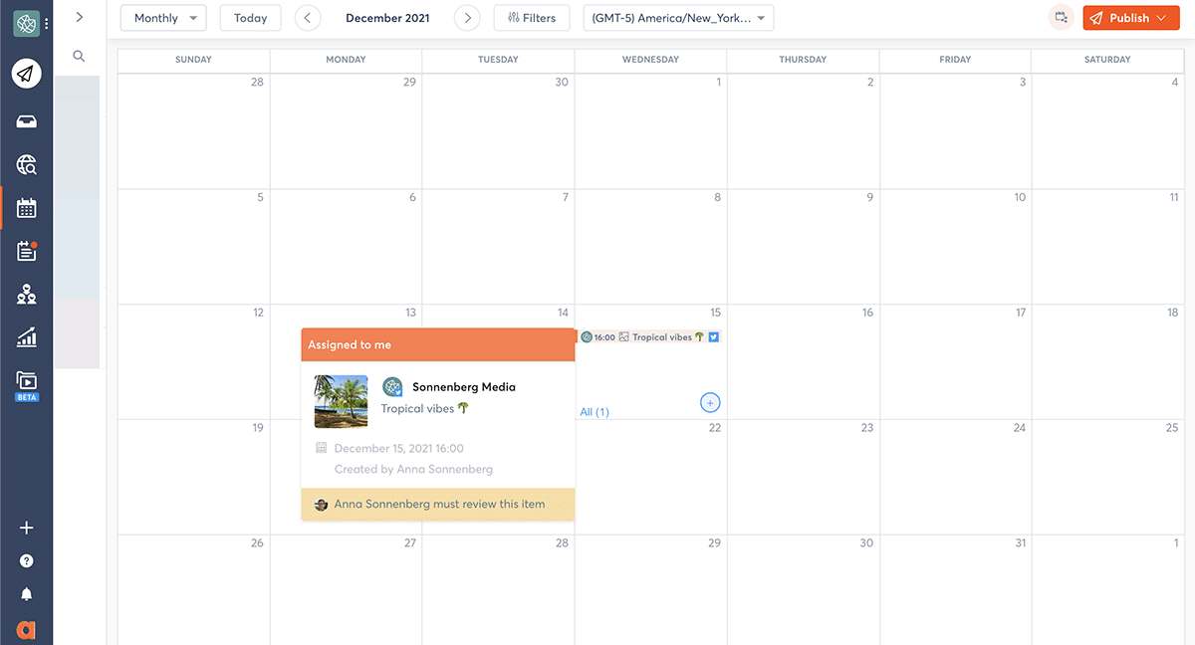Open the Inbox tray icon in sidebar
Viewport: 1195px width, 645px height.
click(x=27, y=121)
